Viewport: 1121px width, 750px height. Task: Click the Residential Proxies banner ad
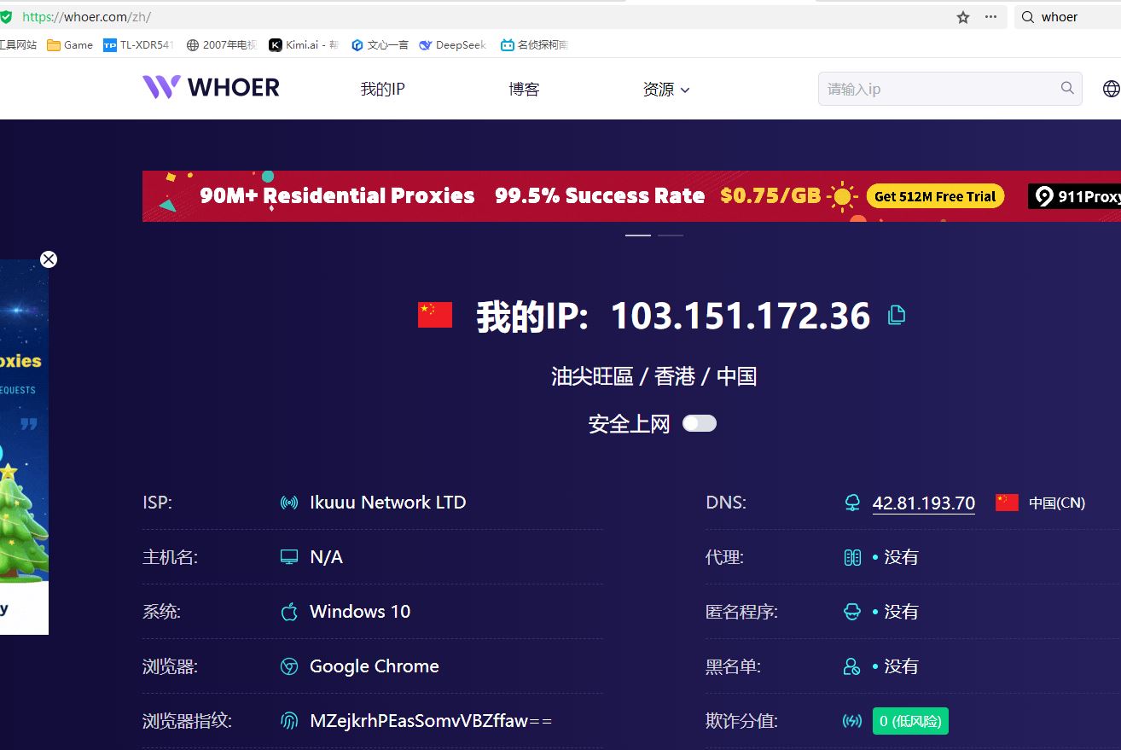(631, 196)
